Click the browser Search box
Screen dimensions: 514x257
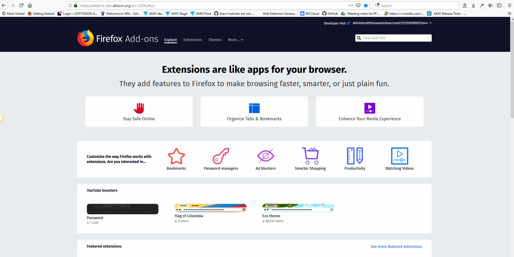click(416, 5)
